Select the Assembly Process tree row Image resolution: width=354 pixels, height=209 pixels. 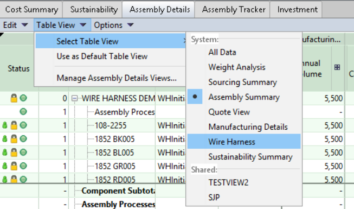(125, 112)
